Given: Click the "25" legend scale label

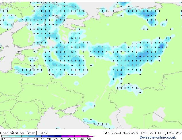Looking at the screenshot, I should point(56,139).
